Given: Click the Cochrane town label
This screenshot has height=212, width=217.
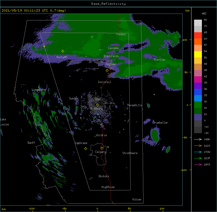Looking at the screenshot, I should pos(81,143).
